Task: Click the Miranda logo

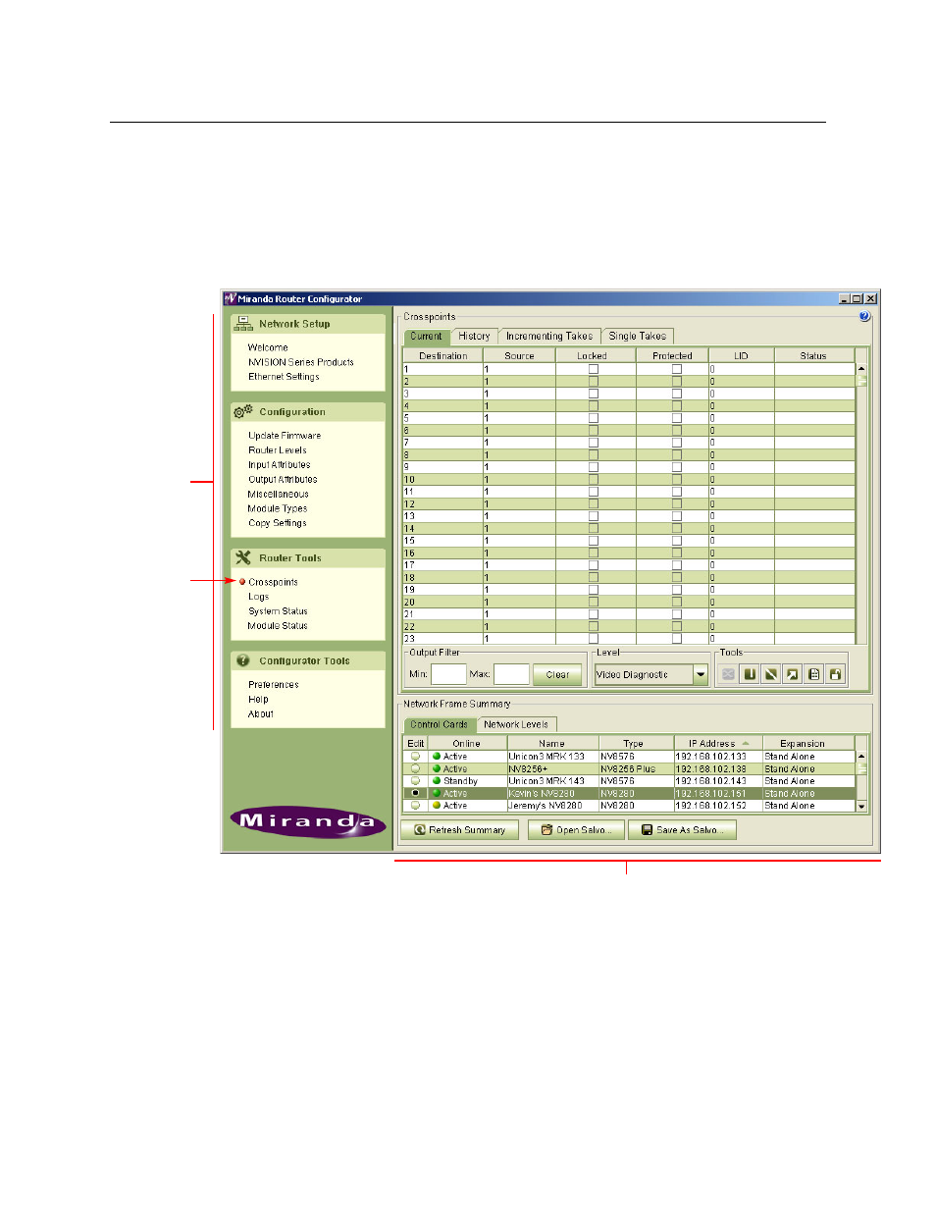Action: [308, 821]
